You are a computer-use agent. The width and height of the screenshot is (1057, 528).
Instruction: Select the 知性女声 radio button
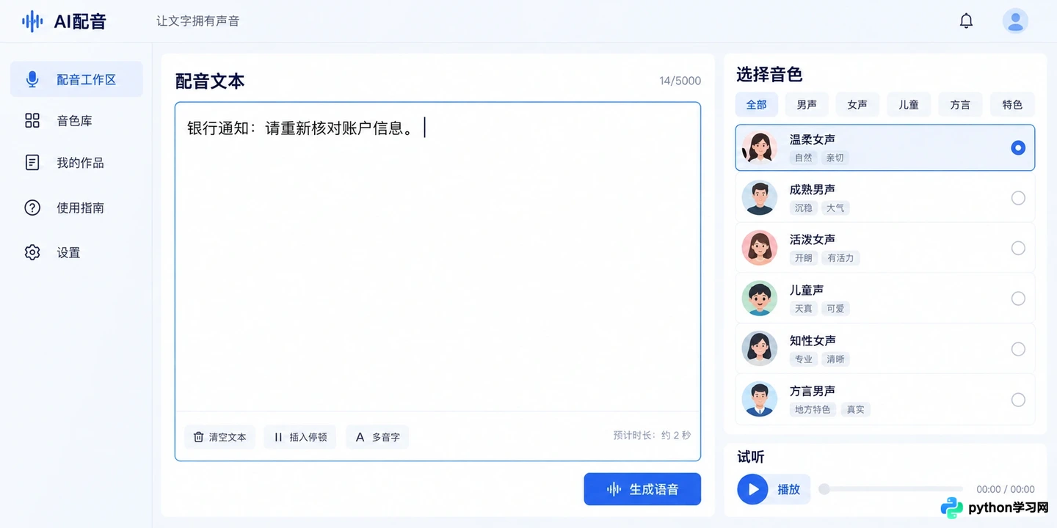click(1018, 349)
